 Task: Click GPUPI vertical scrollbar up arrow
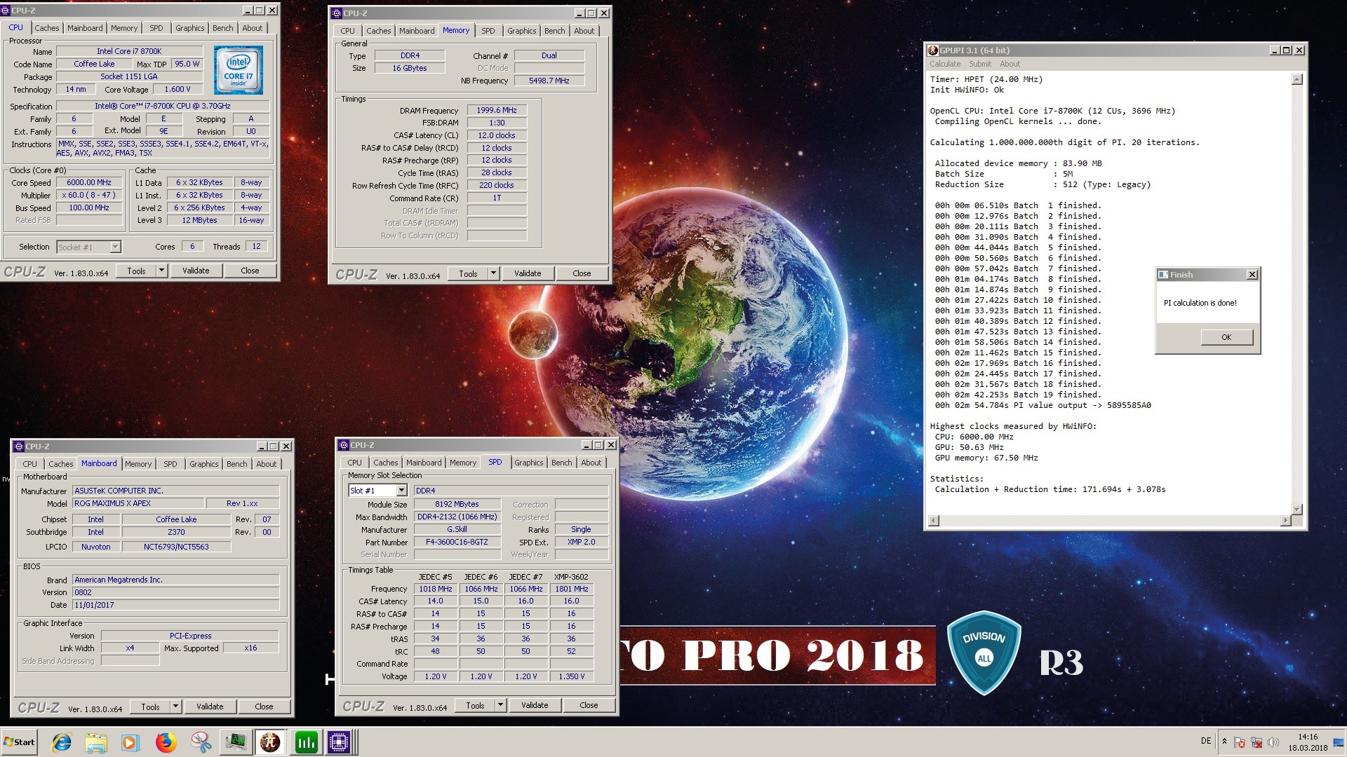pyautogui.click(x=1297, y=79)
